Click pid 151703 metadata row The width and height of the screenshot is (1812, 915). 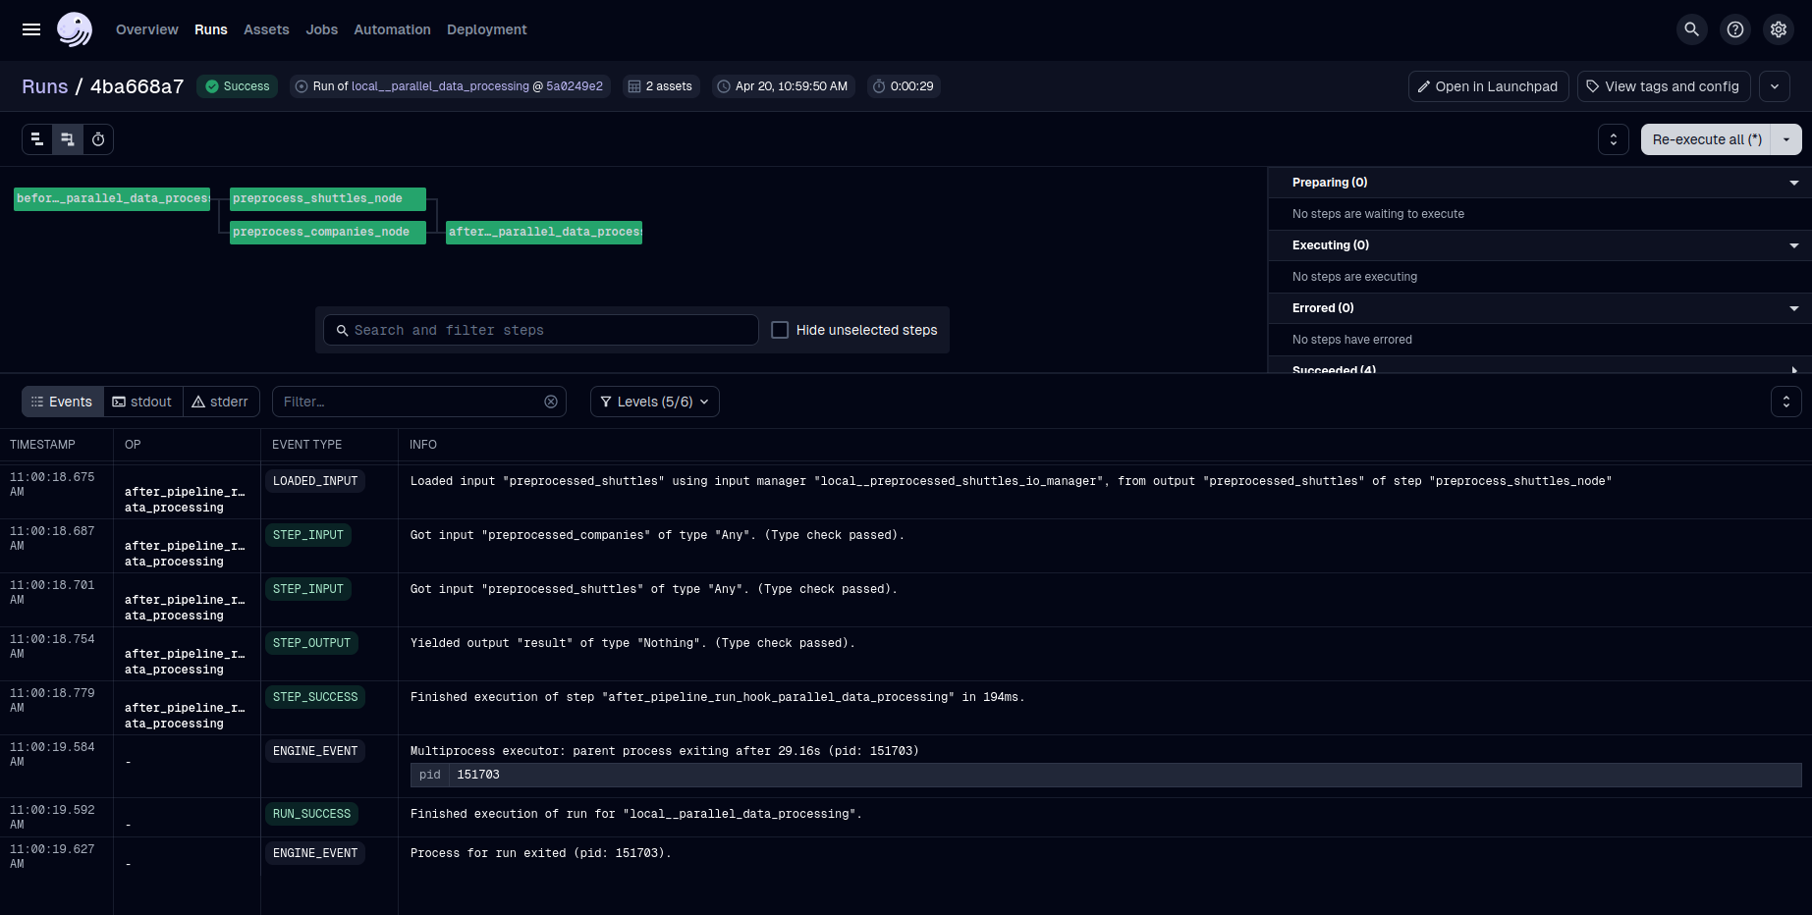1106,775
